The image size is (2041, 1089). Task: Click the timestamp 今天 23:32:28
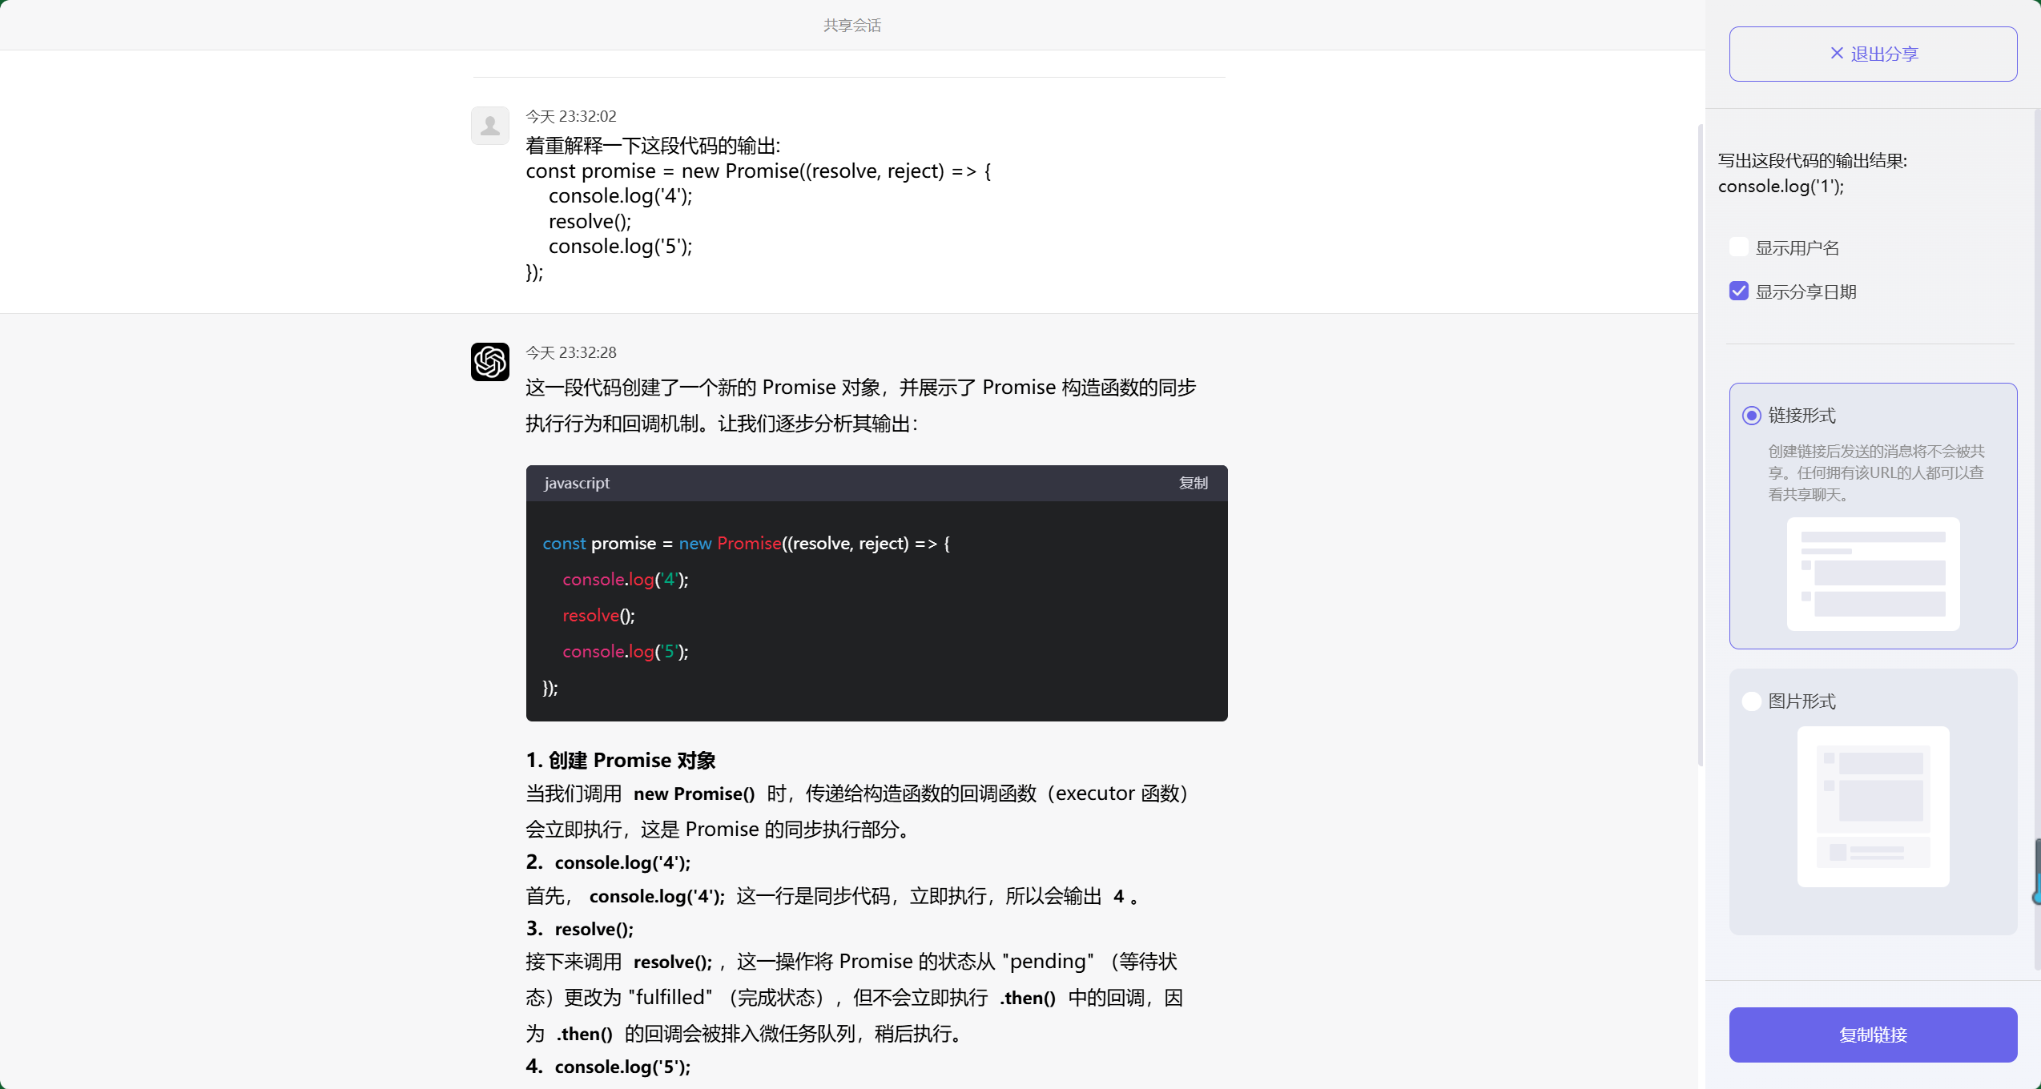(x=570, y=352)
